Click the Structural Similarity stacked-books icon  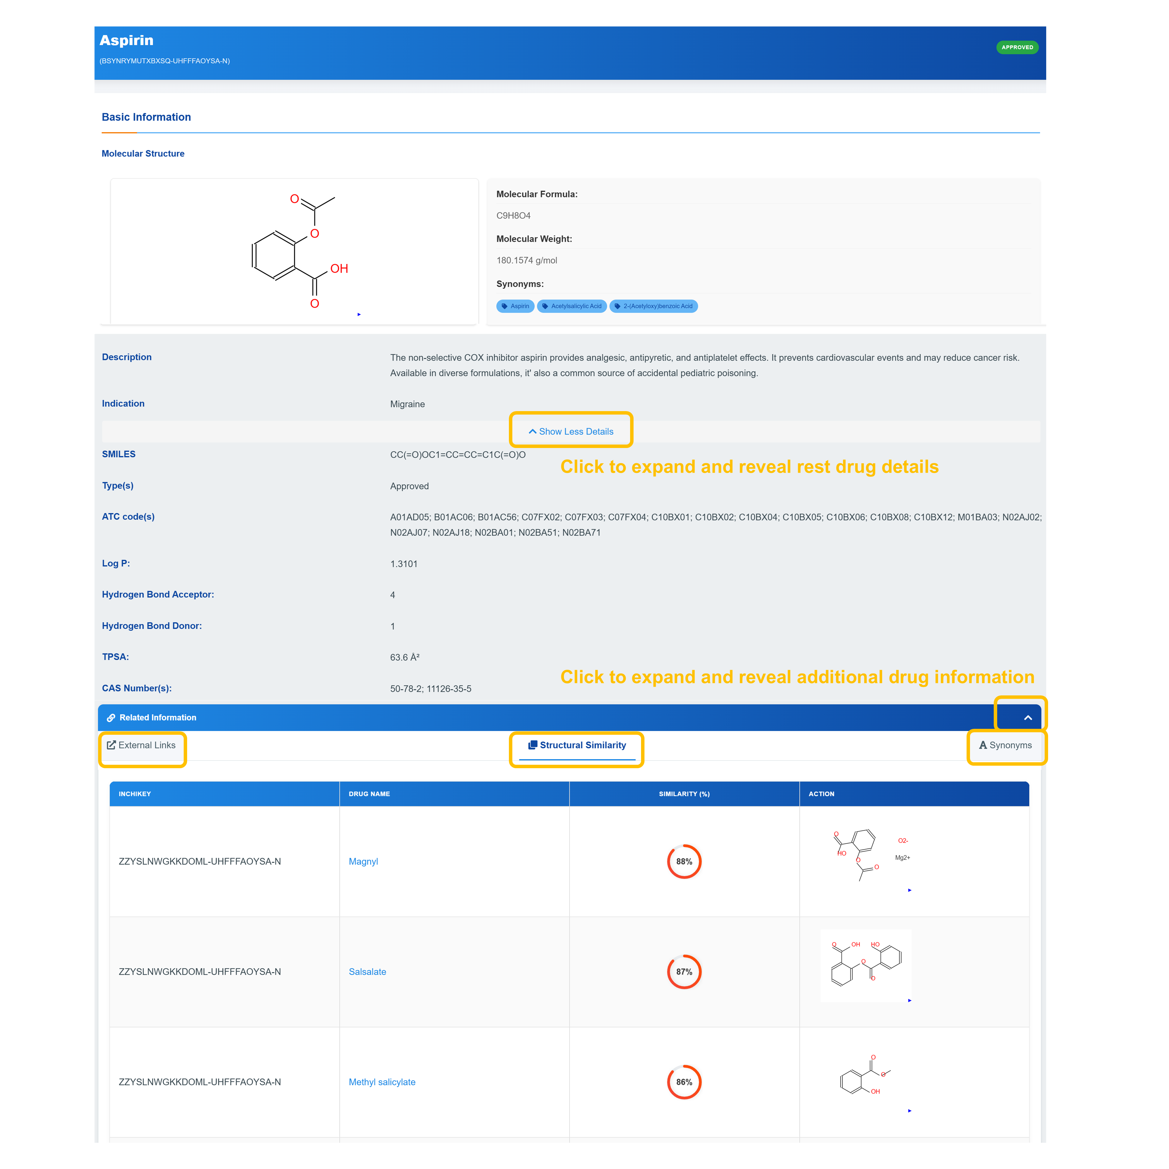pos(532,745)
